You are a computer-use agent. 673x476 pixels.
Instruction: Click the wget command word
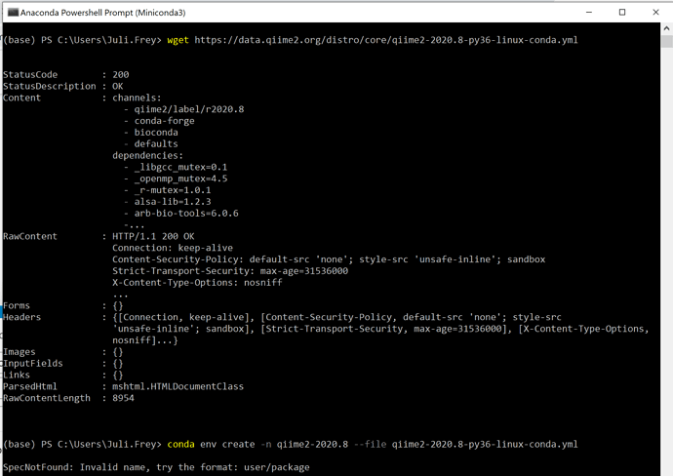178,40
